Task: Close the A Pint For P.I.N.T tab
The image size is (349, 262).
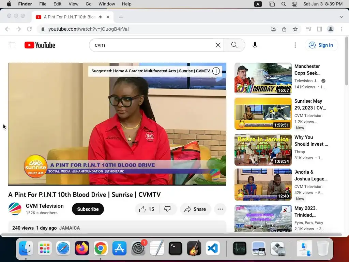Action: click(x=108, y=17)
